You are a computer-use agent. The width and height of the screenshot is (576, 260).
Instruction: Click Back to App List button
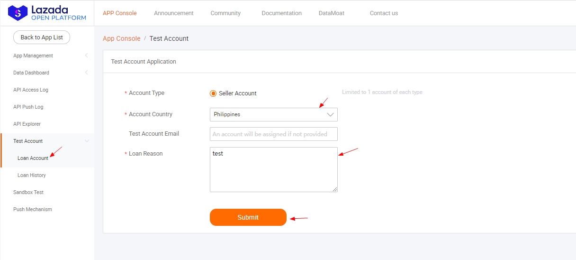tap(42, 37)
